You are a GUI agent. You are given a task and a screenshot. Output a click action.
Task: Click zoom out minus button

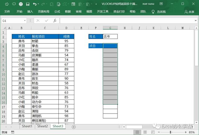click(159, 132)
